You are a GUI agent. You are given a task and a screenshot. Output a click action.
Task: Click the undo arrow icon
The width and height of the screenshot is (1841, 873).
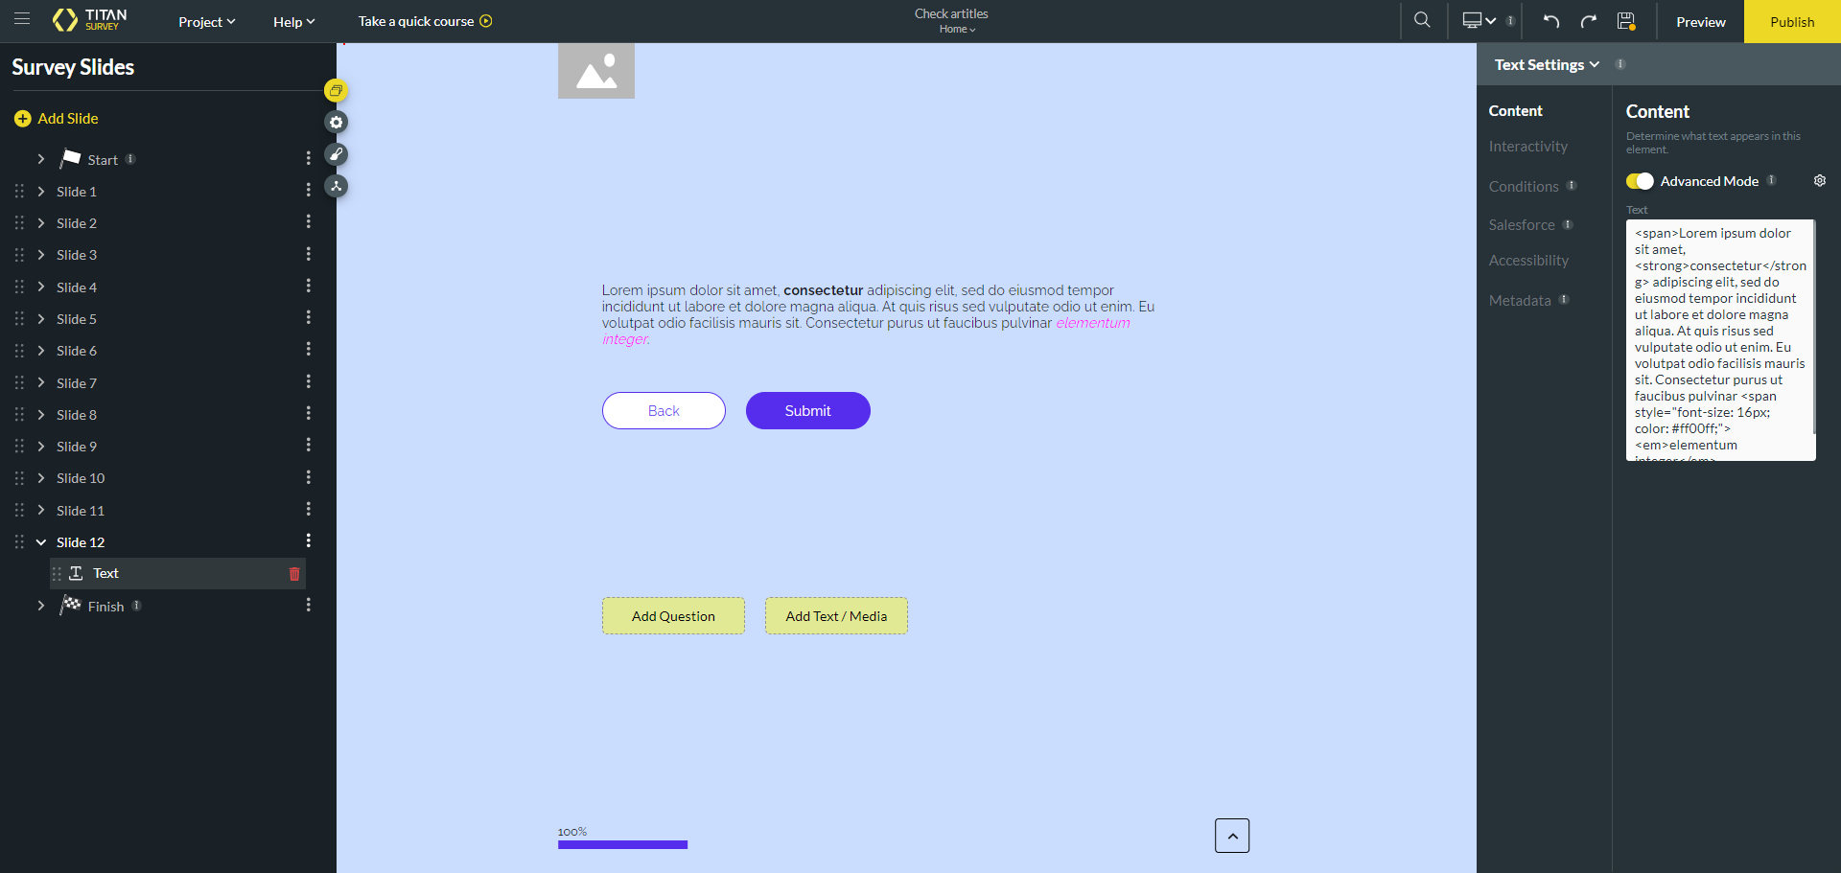pyautogui.click(x=1550, y=21)
